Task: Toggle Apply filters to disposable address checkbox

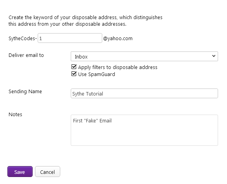Action: (x=74, y=67)
